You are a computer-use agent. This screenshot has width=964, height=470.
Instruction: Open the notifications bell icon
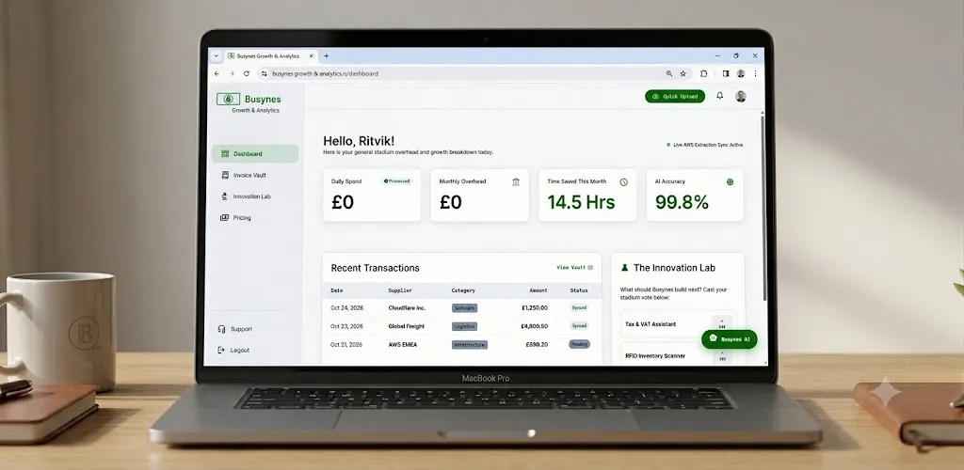(720, 96)
